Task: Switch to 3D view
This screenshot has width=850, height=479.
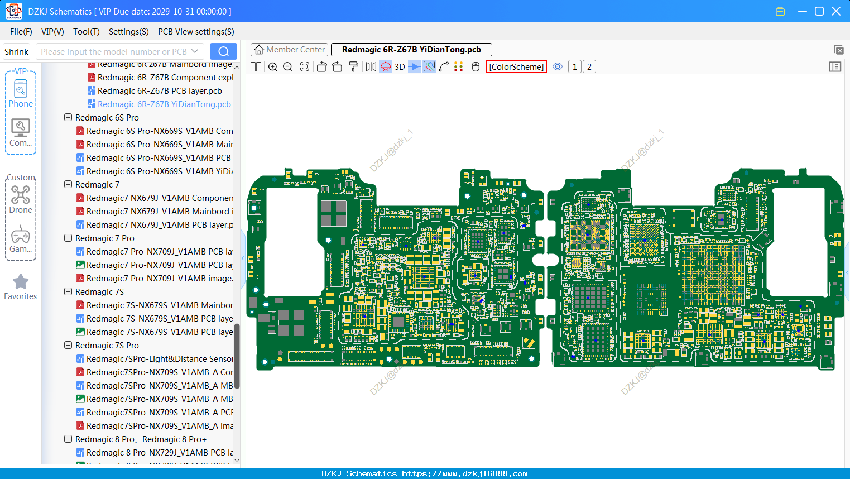Action: coord(400,67)
